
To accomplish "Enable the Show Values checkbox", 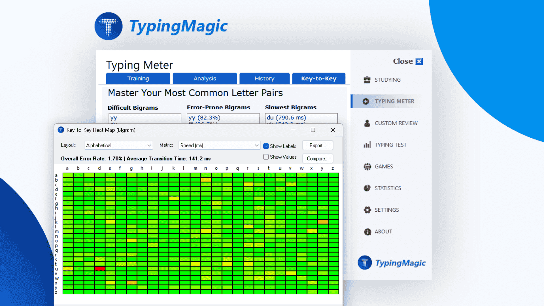I will click(x=266, y=157).
